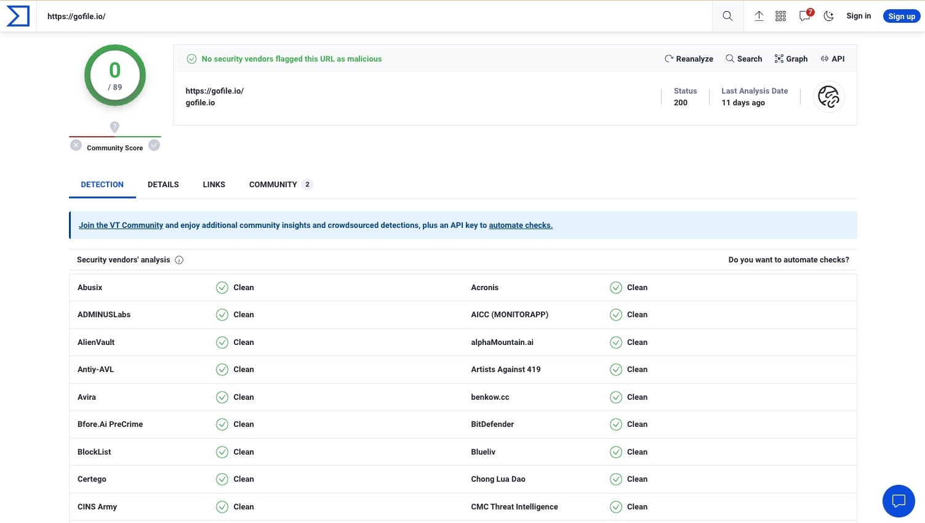Viewport: 925px width, 523px height.
Task: Click clean check icon in Artists Against 419 row
Action: (x=616, y=370)
